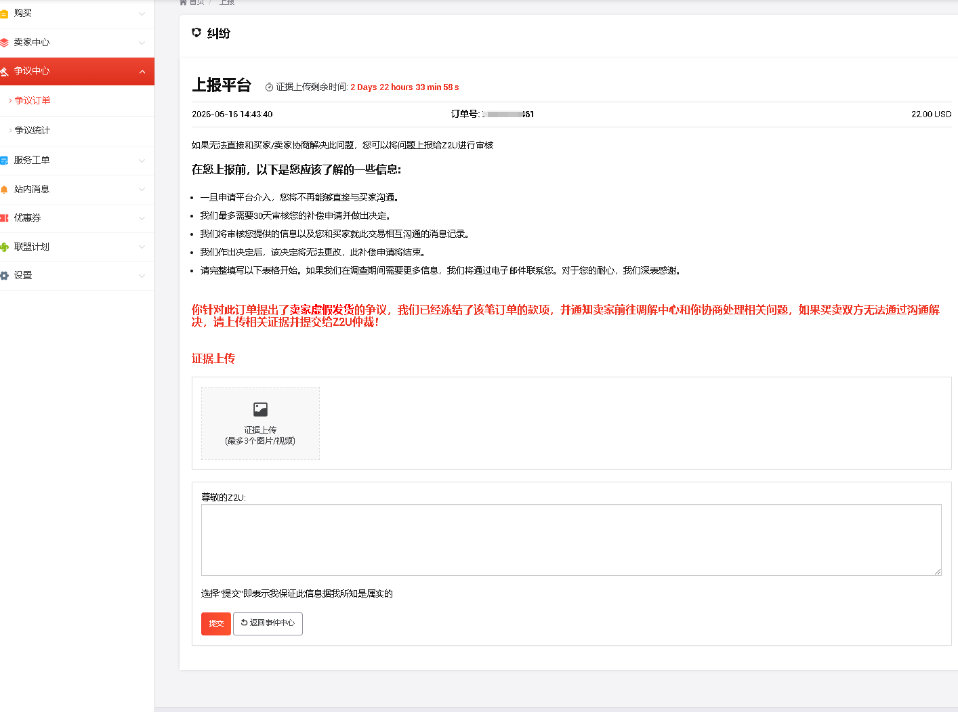Click the 争议中心 sidebar header label
Image resolution: width=958 pixels, height=712 pixels.
(x=32, y=71)
